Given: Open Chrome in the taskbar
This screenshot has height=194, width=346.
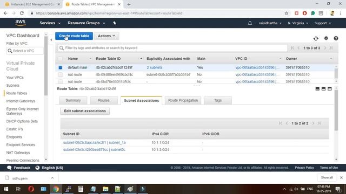Looking at the screenshot, I should tap(56, 189).
